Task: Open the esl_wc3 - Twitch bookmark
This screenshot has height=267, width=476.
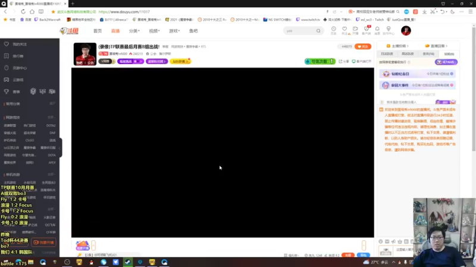Action: (370, 20)
